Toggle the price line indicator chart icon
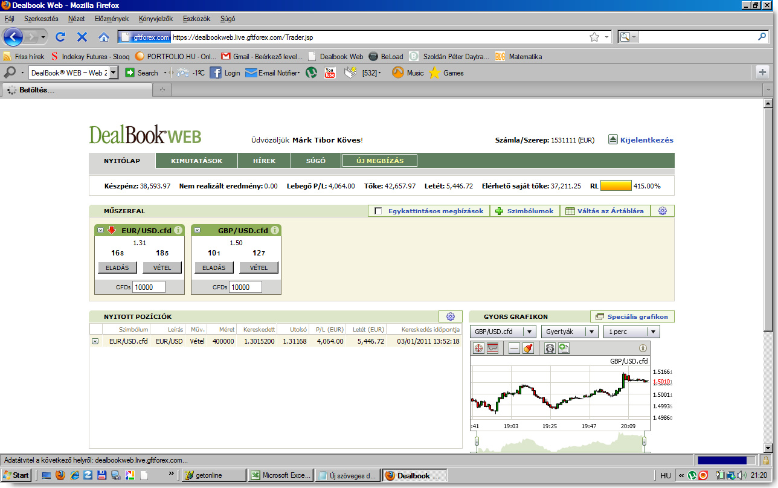 pyautogui.click(x=492, y=348)
